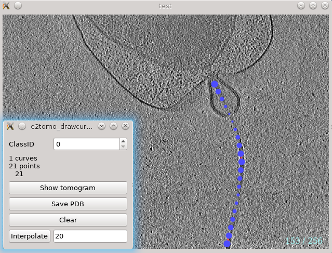Focus the ClassID number field
This screenshot has height=253, width=332.
(x=86, y=144)
